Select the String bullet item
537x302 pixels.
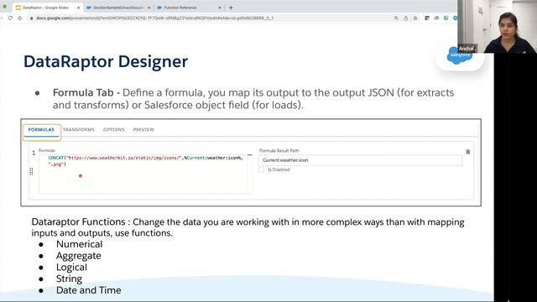coord(69,279)
